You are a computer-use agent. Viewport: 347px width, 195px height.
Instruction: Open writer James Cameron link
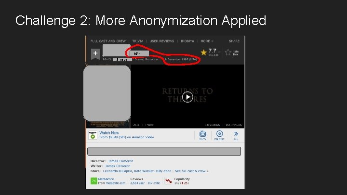click(118, 166)
